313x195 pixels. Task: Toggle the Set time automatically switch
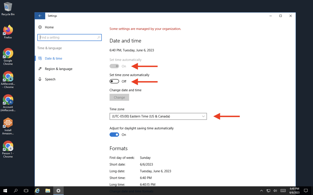[x=114, y=66]
